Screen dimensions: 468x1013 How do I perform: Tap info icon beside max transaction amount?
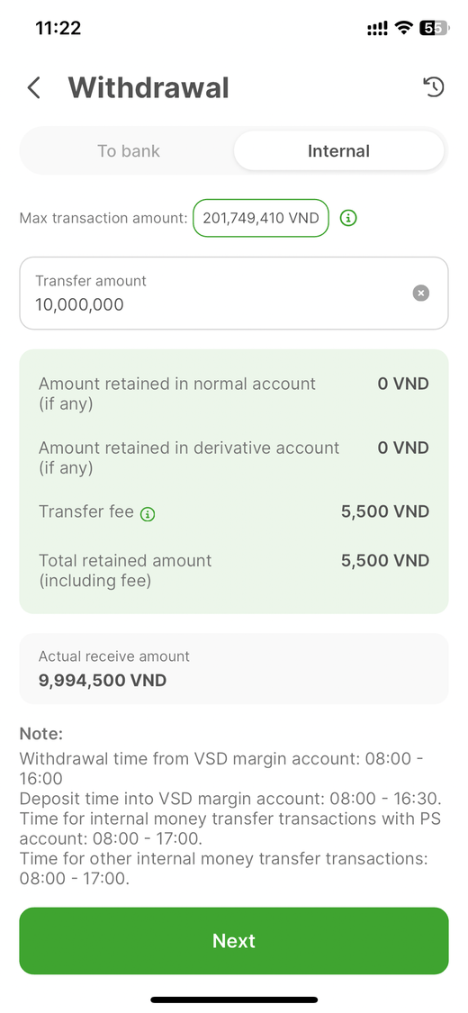pyautogui.click(x=348, y=219)
